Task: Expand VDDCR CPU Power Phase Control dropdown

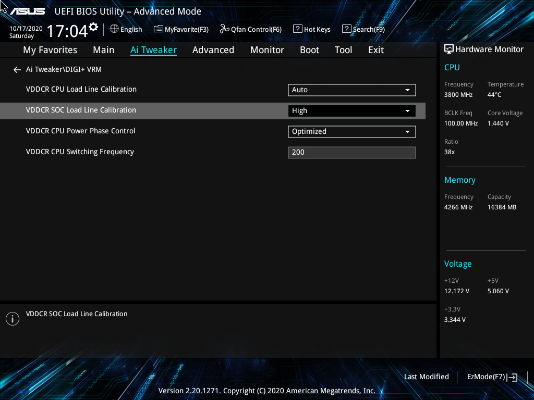Action: (352, 132)
